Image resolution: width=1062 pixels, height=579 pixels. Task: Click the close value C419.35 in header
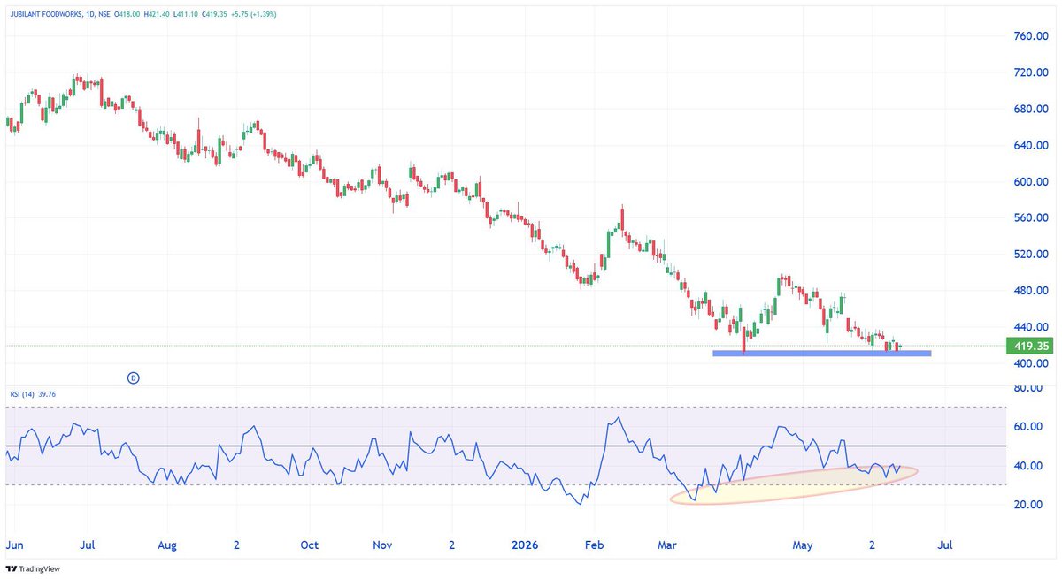(x=214, y=14)
